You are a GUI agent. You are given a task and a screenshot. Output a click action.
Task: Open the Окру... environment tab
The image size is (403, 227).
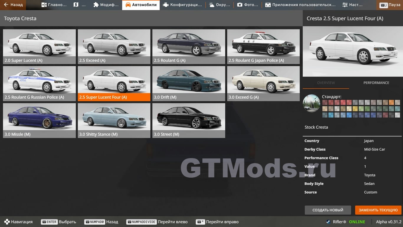(219, 5)
